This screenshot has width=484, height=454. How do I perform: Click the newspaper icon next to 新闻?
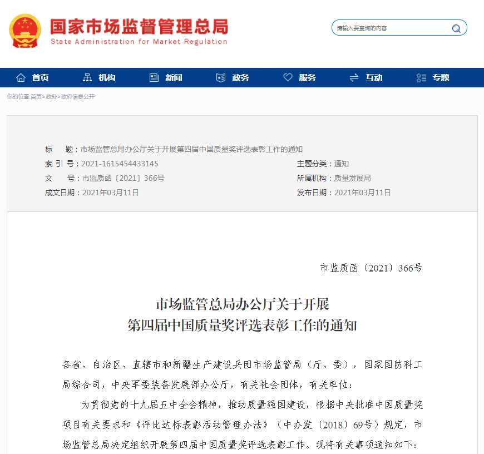[x=154, y=77]
